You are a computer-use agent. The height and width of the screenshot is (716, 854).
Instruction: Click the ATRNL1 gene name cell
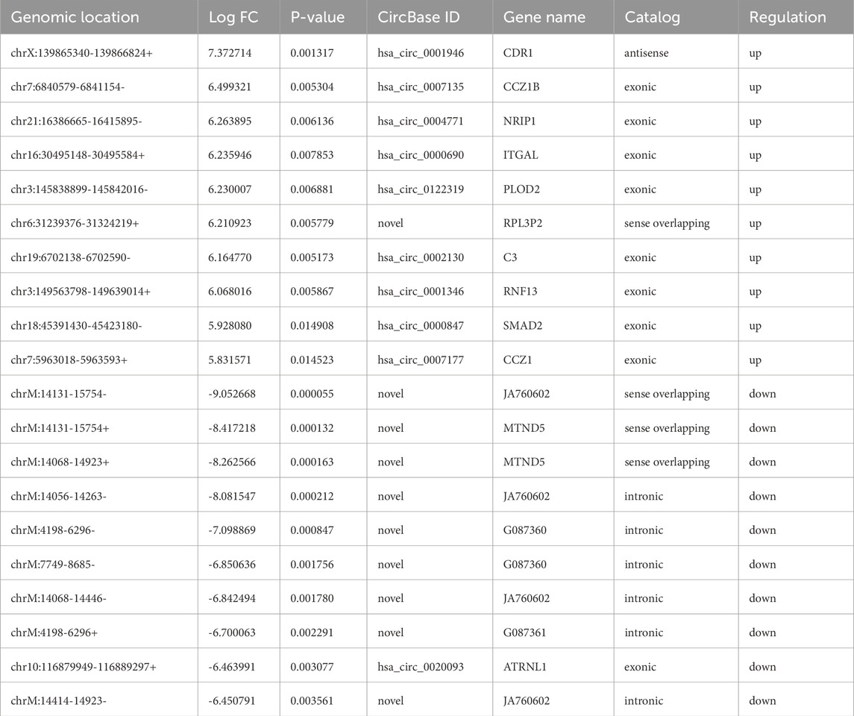[x=525, y=667]
